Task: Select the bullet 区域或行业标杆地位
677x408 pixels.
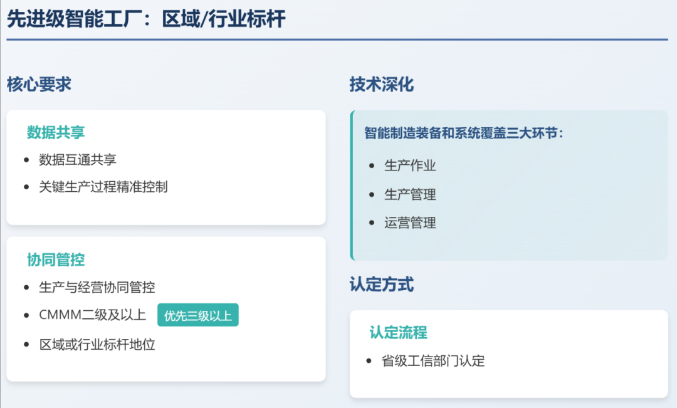Action: coord(97,345)
